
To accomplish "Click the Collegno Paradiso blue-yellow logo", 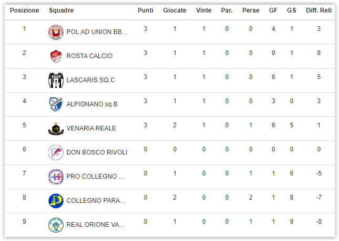I will [x=56, y=201].
